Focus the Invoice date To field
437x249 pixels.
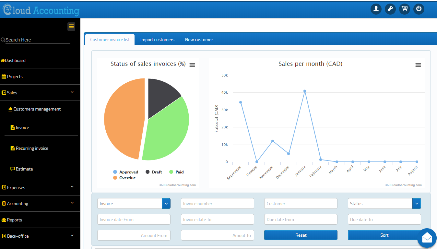pyautogui.click(x=218, y=219)
